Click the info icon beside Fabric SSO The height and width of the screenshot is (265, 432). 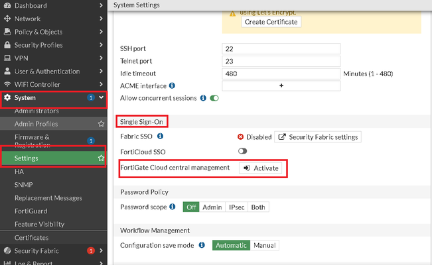pos(160,137)
